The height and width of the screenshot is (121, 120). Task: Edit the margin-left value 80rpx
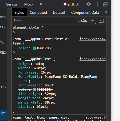50,102
